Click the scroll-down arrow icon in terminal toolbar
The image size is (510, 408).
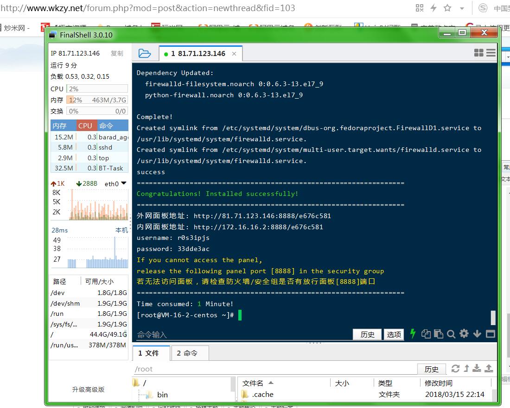(477, 334)
